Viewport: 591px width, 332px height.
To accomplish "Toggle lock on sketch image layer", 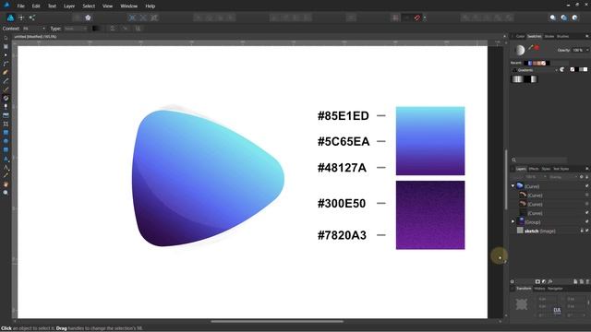I will pyautogui.click(x=582, y=231).
